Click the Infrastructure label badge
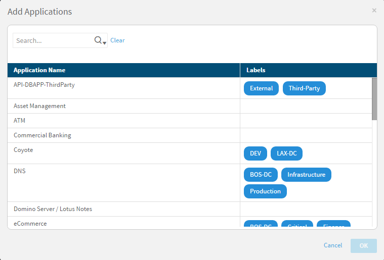384x260 pixels. point(306,175)
